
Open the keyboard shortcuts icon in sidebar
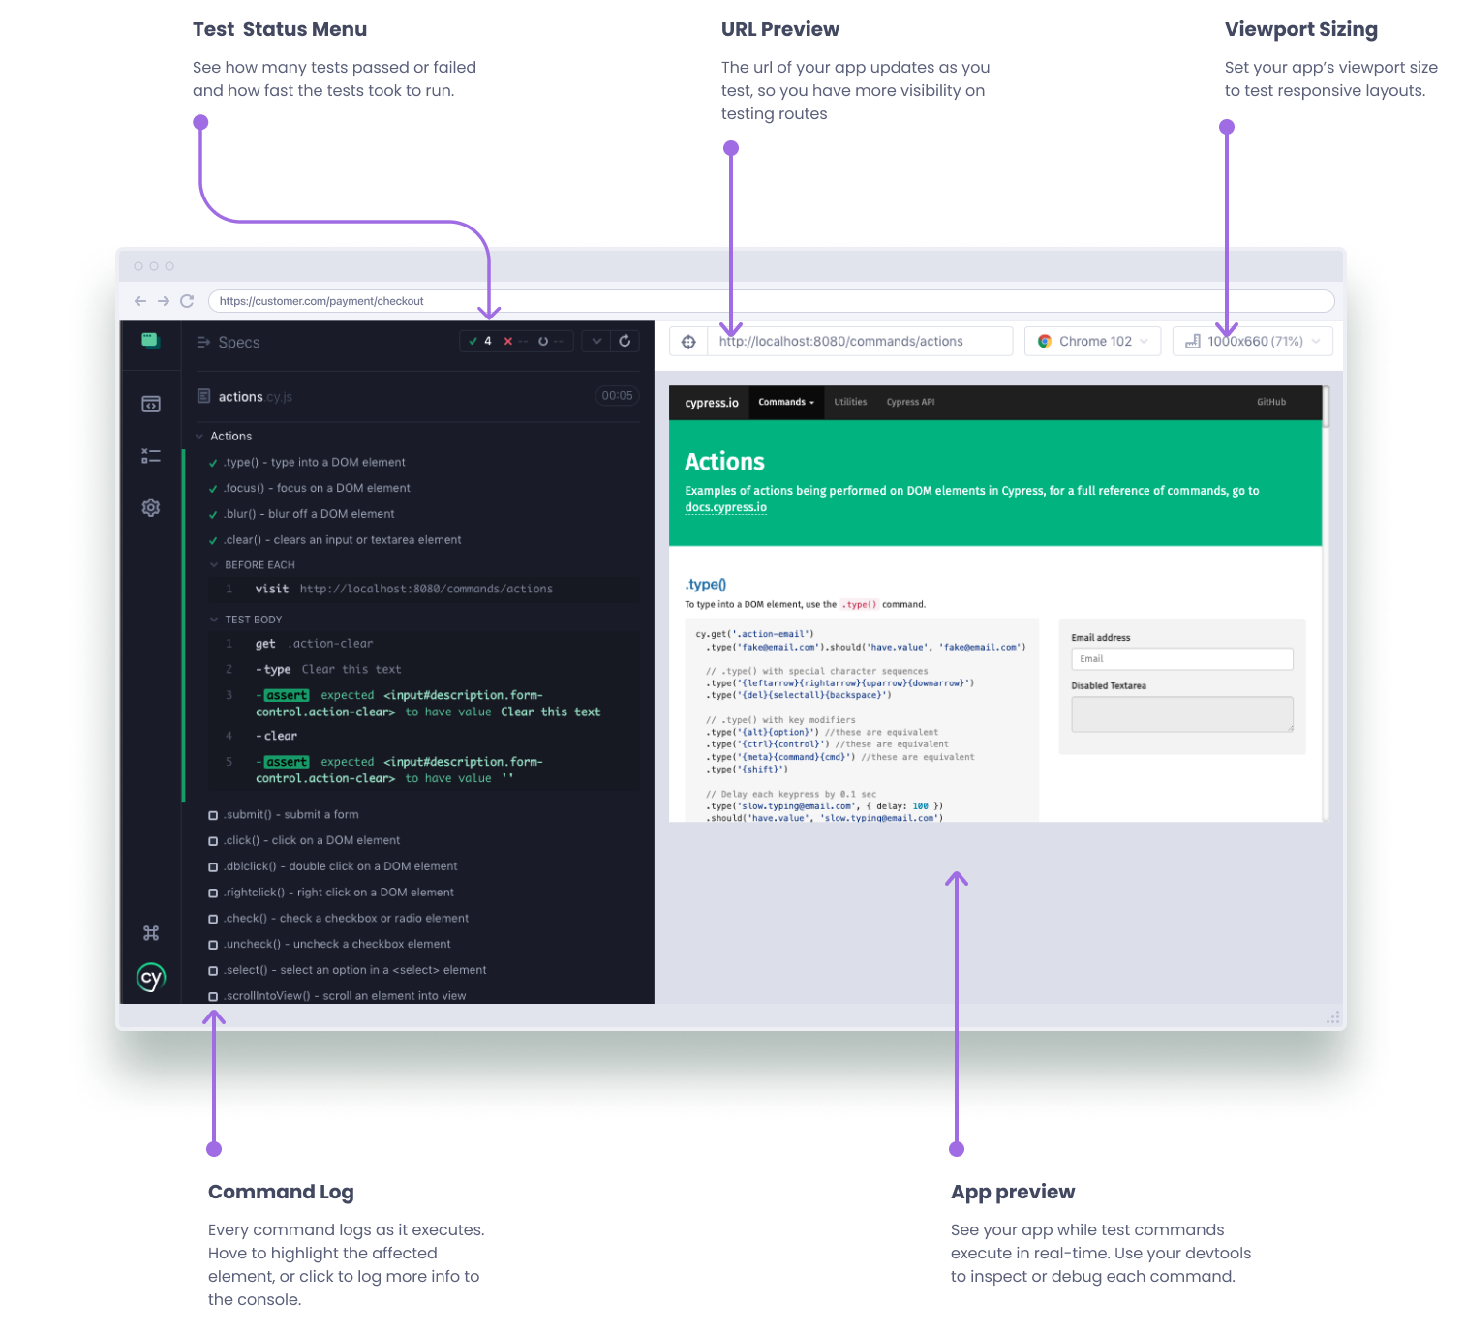coord(151,932)
